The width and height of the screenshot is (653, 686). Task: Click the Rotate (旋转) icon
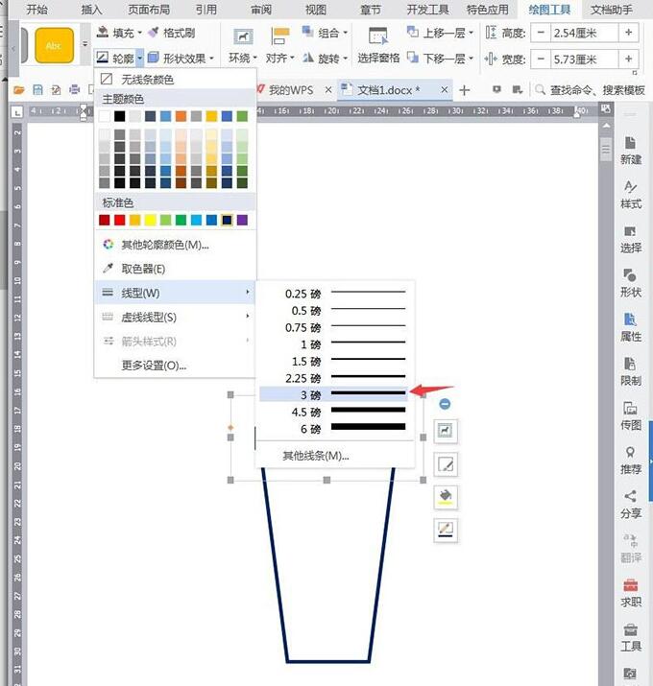[x=308, y=58]
